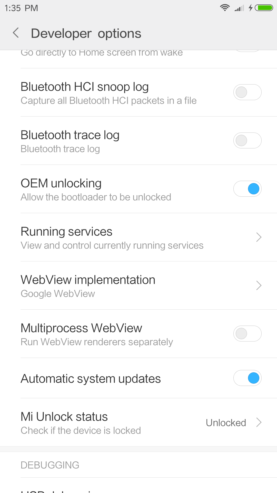Image resolution: width=277 pixels, height=493 pixels.
Task: Tap the cellular signal strength icon
Action: [x=239, y=8]
